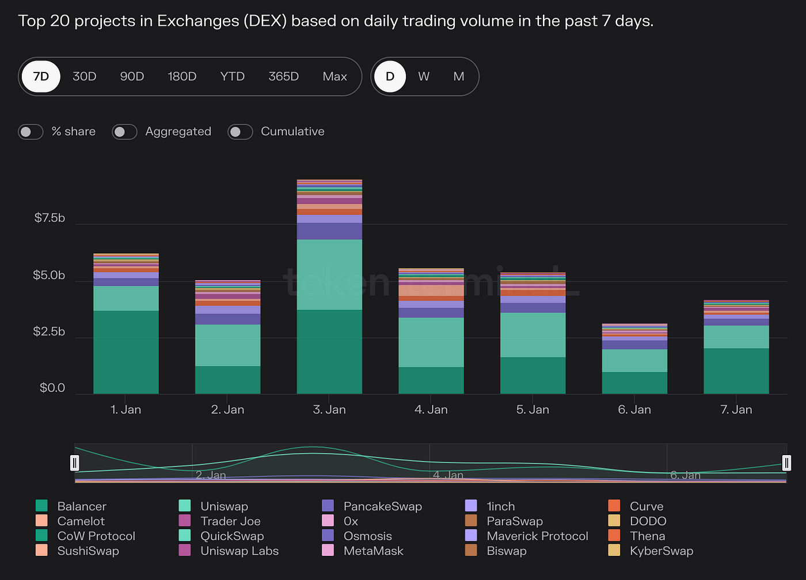Choose the 180D time range
The image size is (806, 580).
click(x=182, y=77)
